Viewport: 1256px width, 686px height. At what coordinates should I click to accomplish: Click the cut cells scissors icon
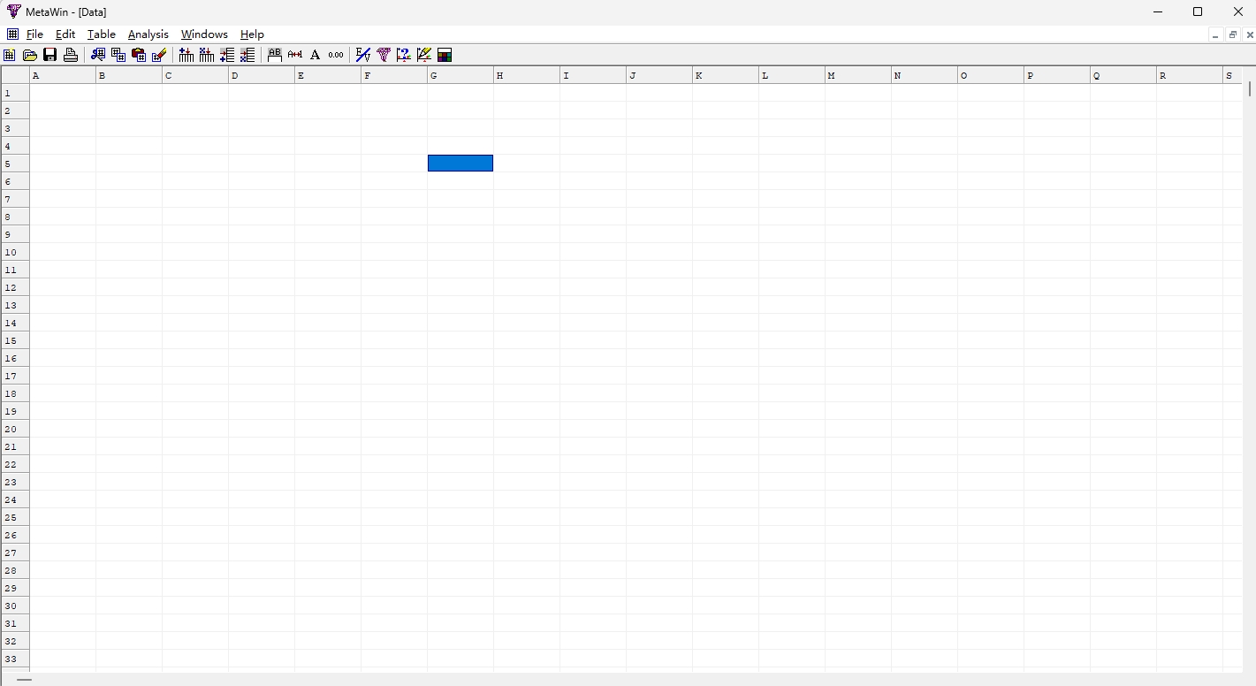pyautogui.click(x=98, y=55)
